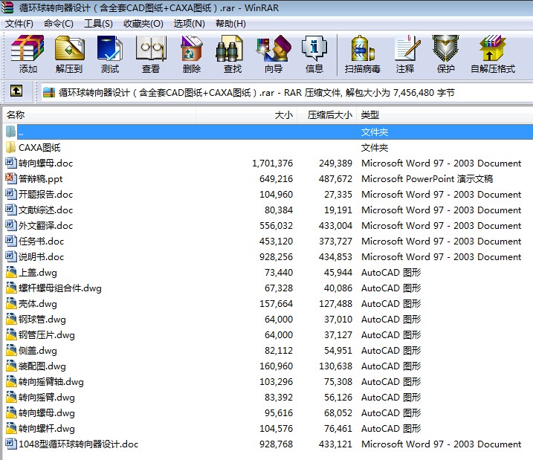Open the 帮助(H) menu
The width and height of the screenshot is (533, 460).
[x=230, y=24]
